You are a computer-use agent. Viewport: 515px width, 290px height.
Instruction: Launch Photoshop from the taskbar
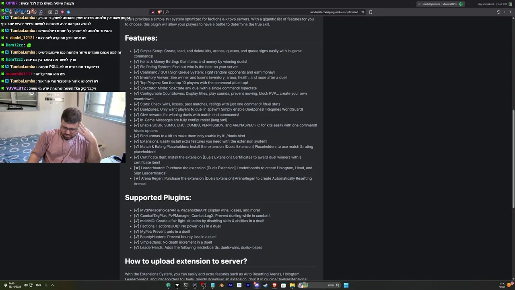point(239,285)
